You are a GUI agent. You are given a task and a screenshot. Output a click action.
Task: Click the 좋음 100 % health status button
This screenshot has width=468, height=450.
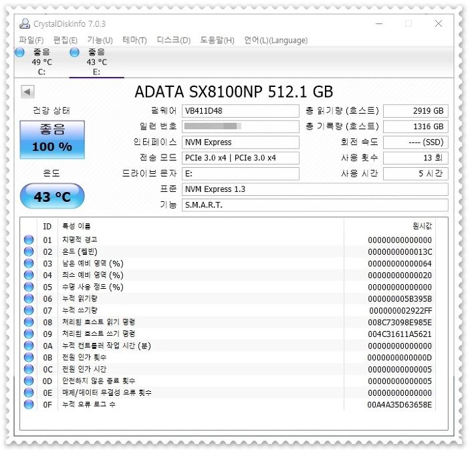(x=52, y=139)
